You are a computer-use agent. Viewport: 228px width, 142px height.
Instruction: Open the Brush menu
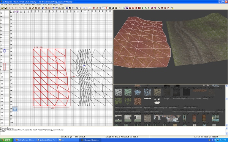(x=44, y=5)
